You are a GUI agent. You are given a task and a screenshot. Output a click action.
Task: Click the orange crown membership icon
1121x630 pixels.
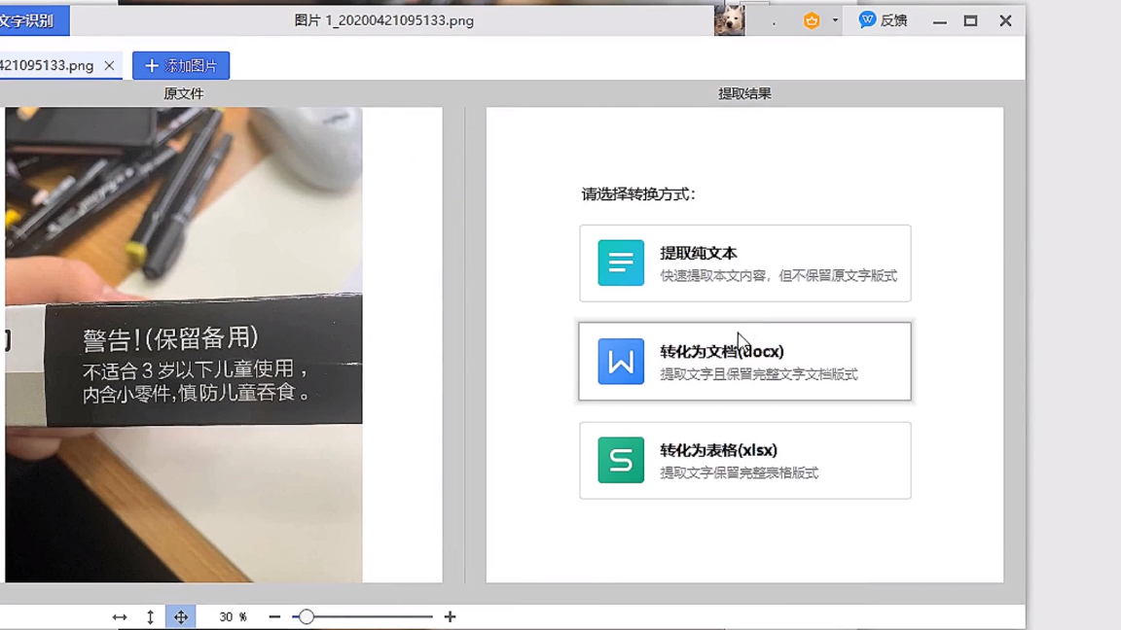(811, 20)
